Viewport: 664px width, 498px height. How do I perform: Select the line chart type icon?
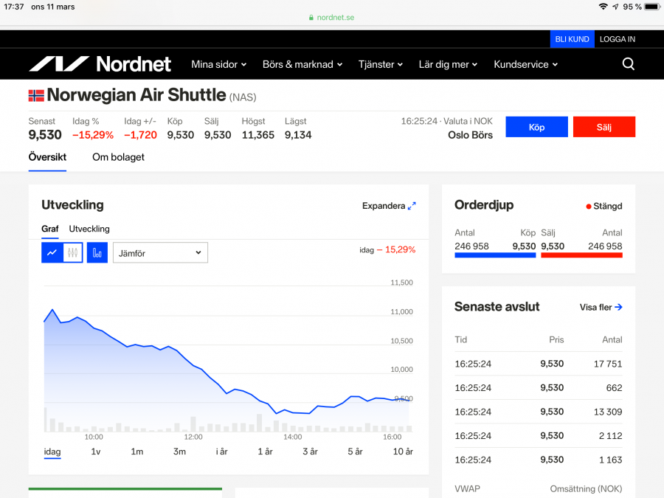click(x=52, y=252)
